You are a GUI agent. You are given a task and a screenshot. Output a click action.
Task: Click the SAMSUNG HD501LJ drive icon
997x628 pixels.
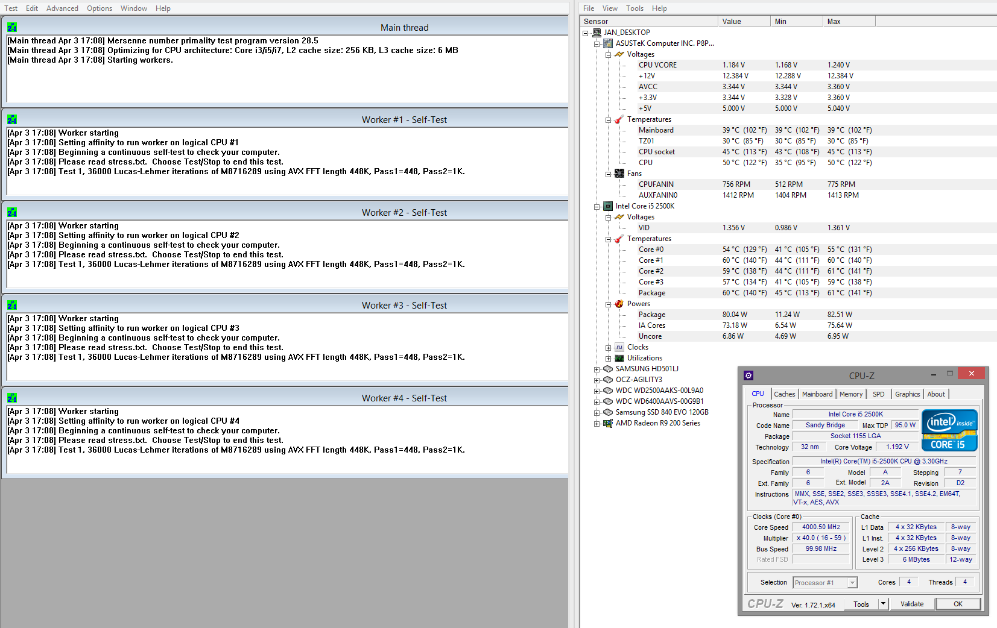click(608, 369)
